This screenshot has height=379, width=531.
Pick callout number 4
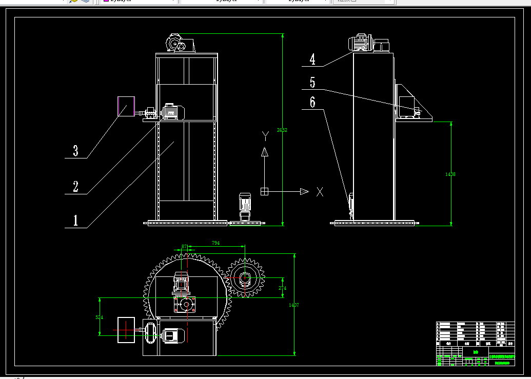tap(312, 59)
